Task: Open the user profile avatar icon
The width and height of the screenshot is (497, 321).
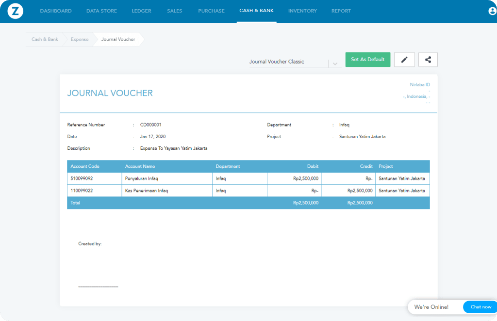Action: click(492, 11)
